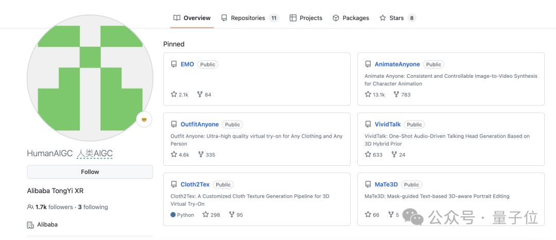Open the OutfitAnyone repository link
The image size is (556, 240).
pyautogui.click(x=199, y=125)
